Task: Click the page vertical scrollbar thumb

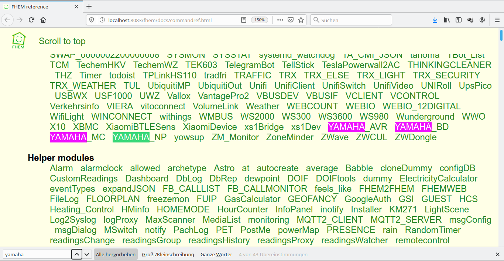Action: [x=501, y=35]
